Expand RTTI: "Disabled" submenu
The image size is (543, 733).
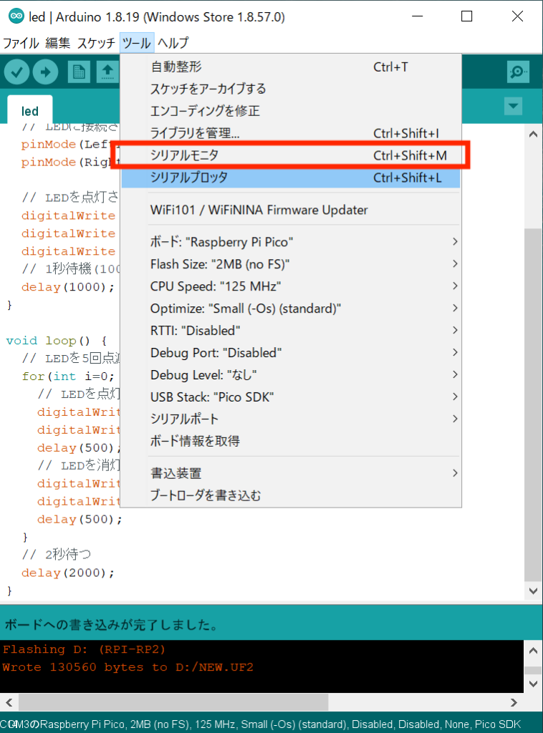[x=290, y=331]
